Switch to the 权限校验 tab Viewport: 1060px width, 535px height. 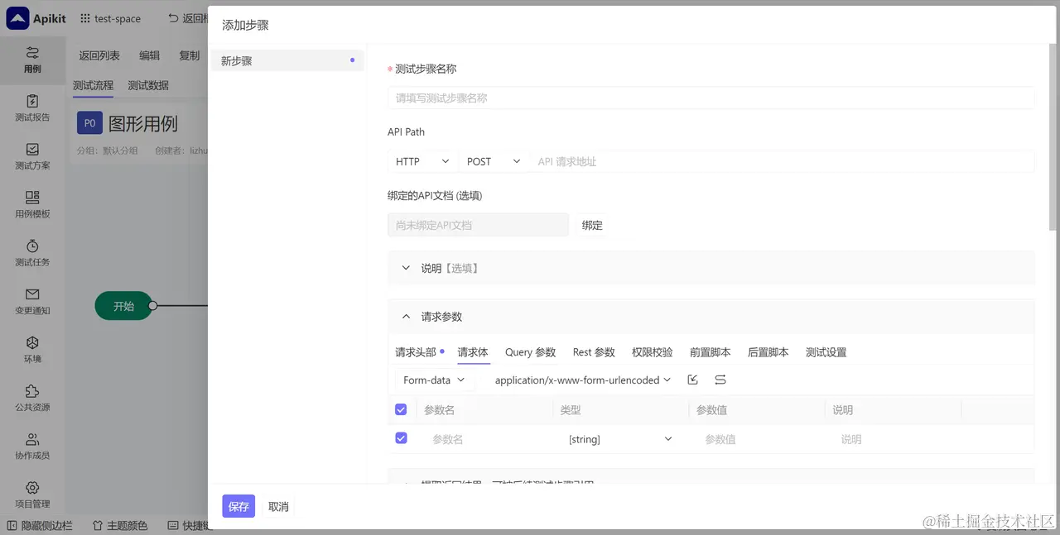click(x=652, y=352)
